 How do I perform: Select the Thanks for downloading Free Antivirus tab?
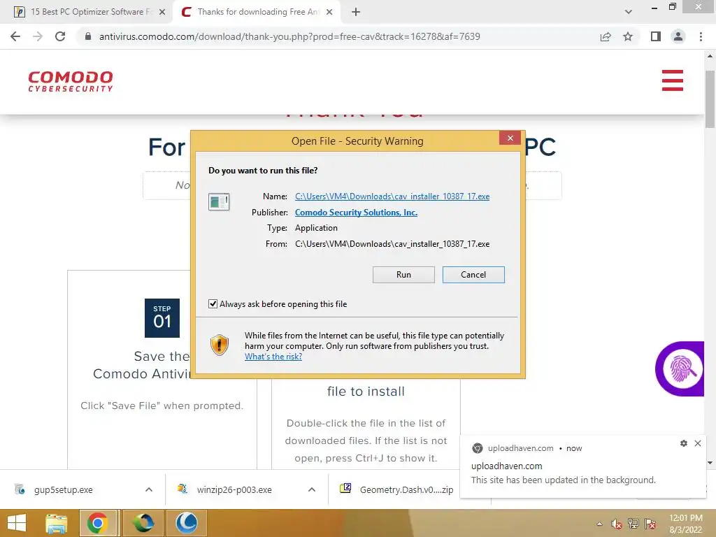tap(256, 12)
